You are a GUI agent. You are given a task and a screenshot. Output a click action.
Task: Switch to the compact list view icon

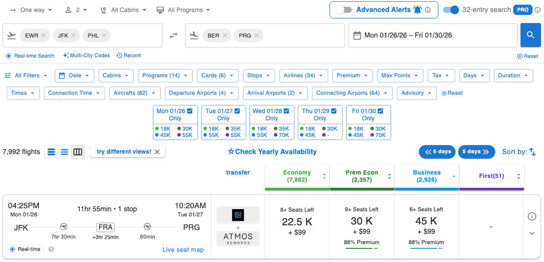[64, 152]
